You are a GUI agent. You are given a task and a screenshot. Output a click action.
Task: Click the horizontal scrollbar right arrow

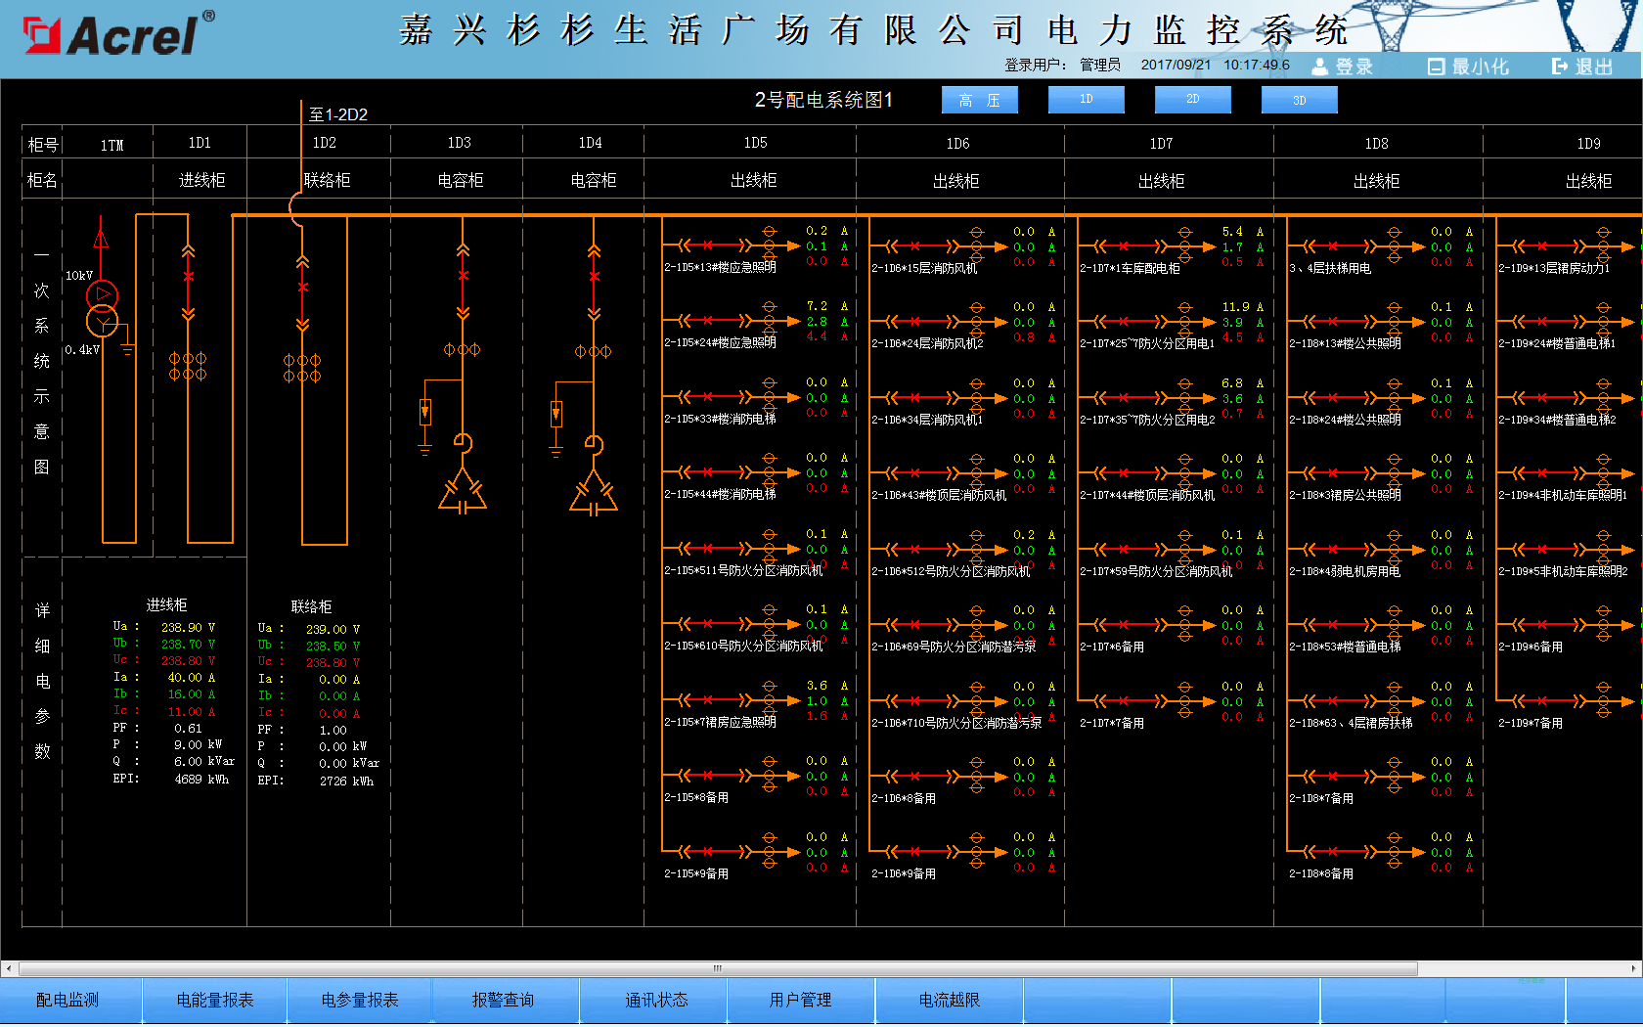(1633, 968)
